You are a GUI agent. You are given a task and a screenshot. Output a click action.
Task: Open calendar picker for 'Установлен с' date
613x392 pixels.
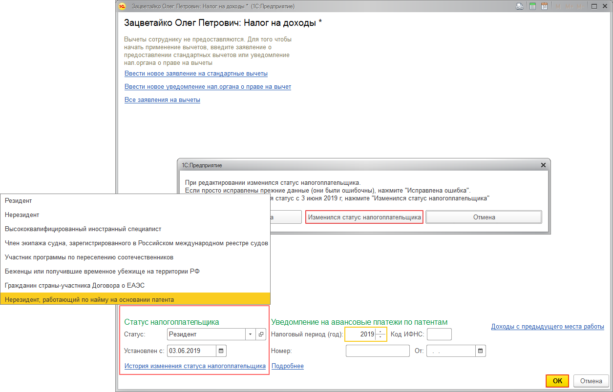coord(221,351)
